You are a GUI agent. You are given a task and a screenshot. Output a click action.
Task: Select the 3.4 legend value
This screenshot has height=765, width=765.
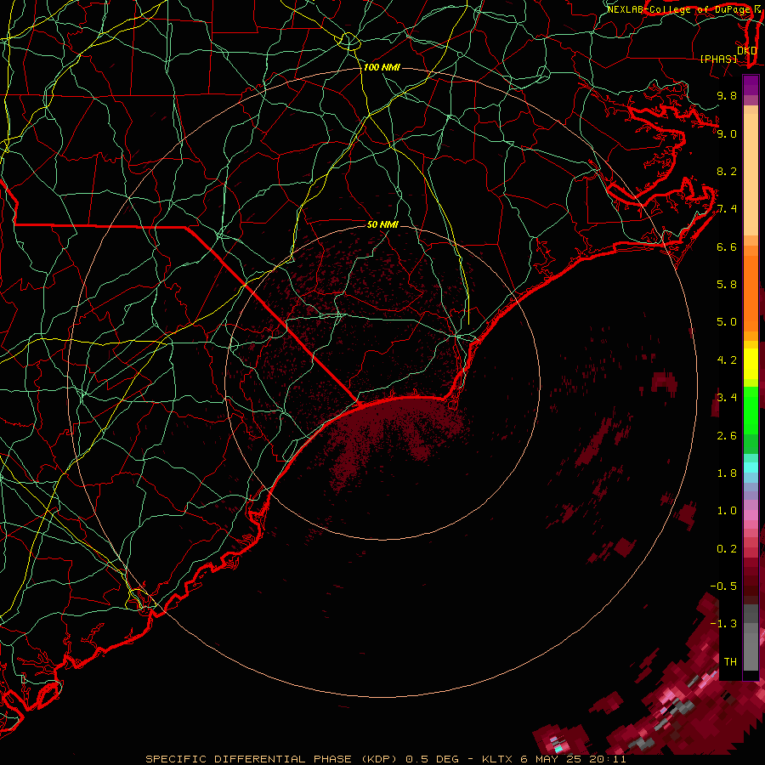point(727,398)
